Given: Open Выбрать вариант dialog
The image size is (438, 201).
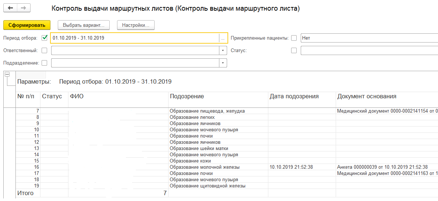Looking at the screenshot, I should coord(84,25).
